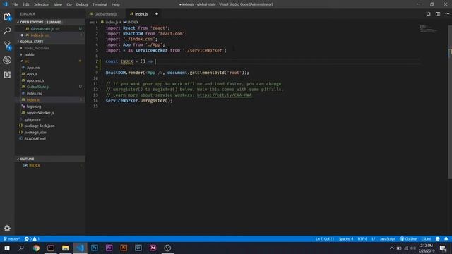Open the More Actions ellipsis menu

pos(447,14)
